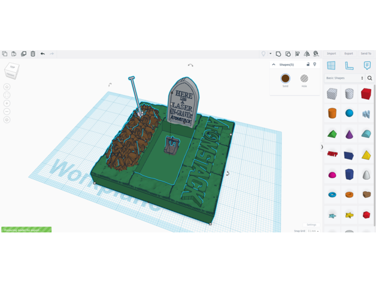Open the Send To menu
This screenshot has width=376, height=282.
click(366, 54)
